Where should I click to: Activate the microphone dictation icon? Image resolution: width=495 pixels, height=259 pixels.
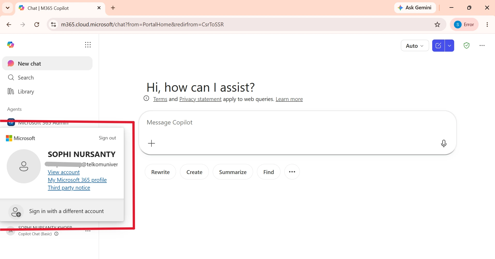(x=444, y=143)
